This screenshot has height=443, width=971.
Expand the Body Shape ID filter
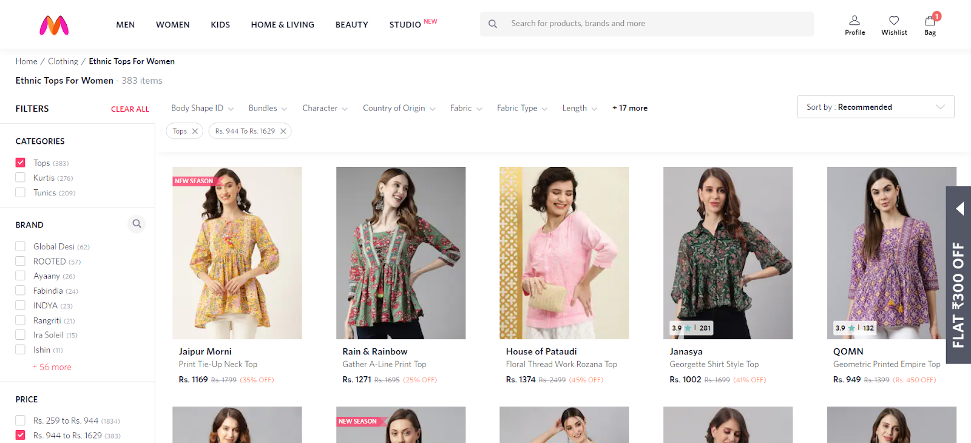[203, 108]
